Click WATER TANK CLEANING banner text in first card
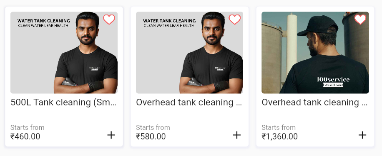Screen dimensions: 382x156 point(44,21)
